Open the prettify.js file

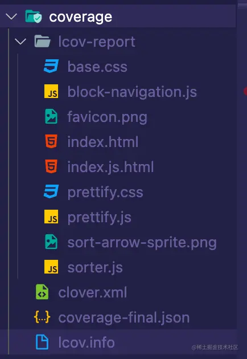[100, 217]
